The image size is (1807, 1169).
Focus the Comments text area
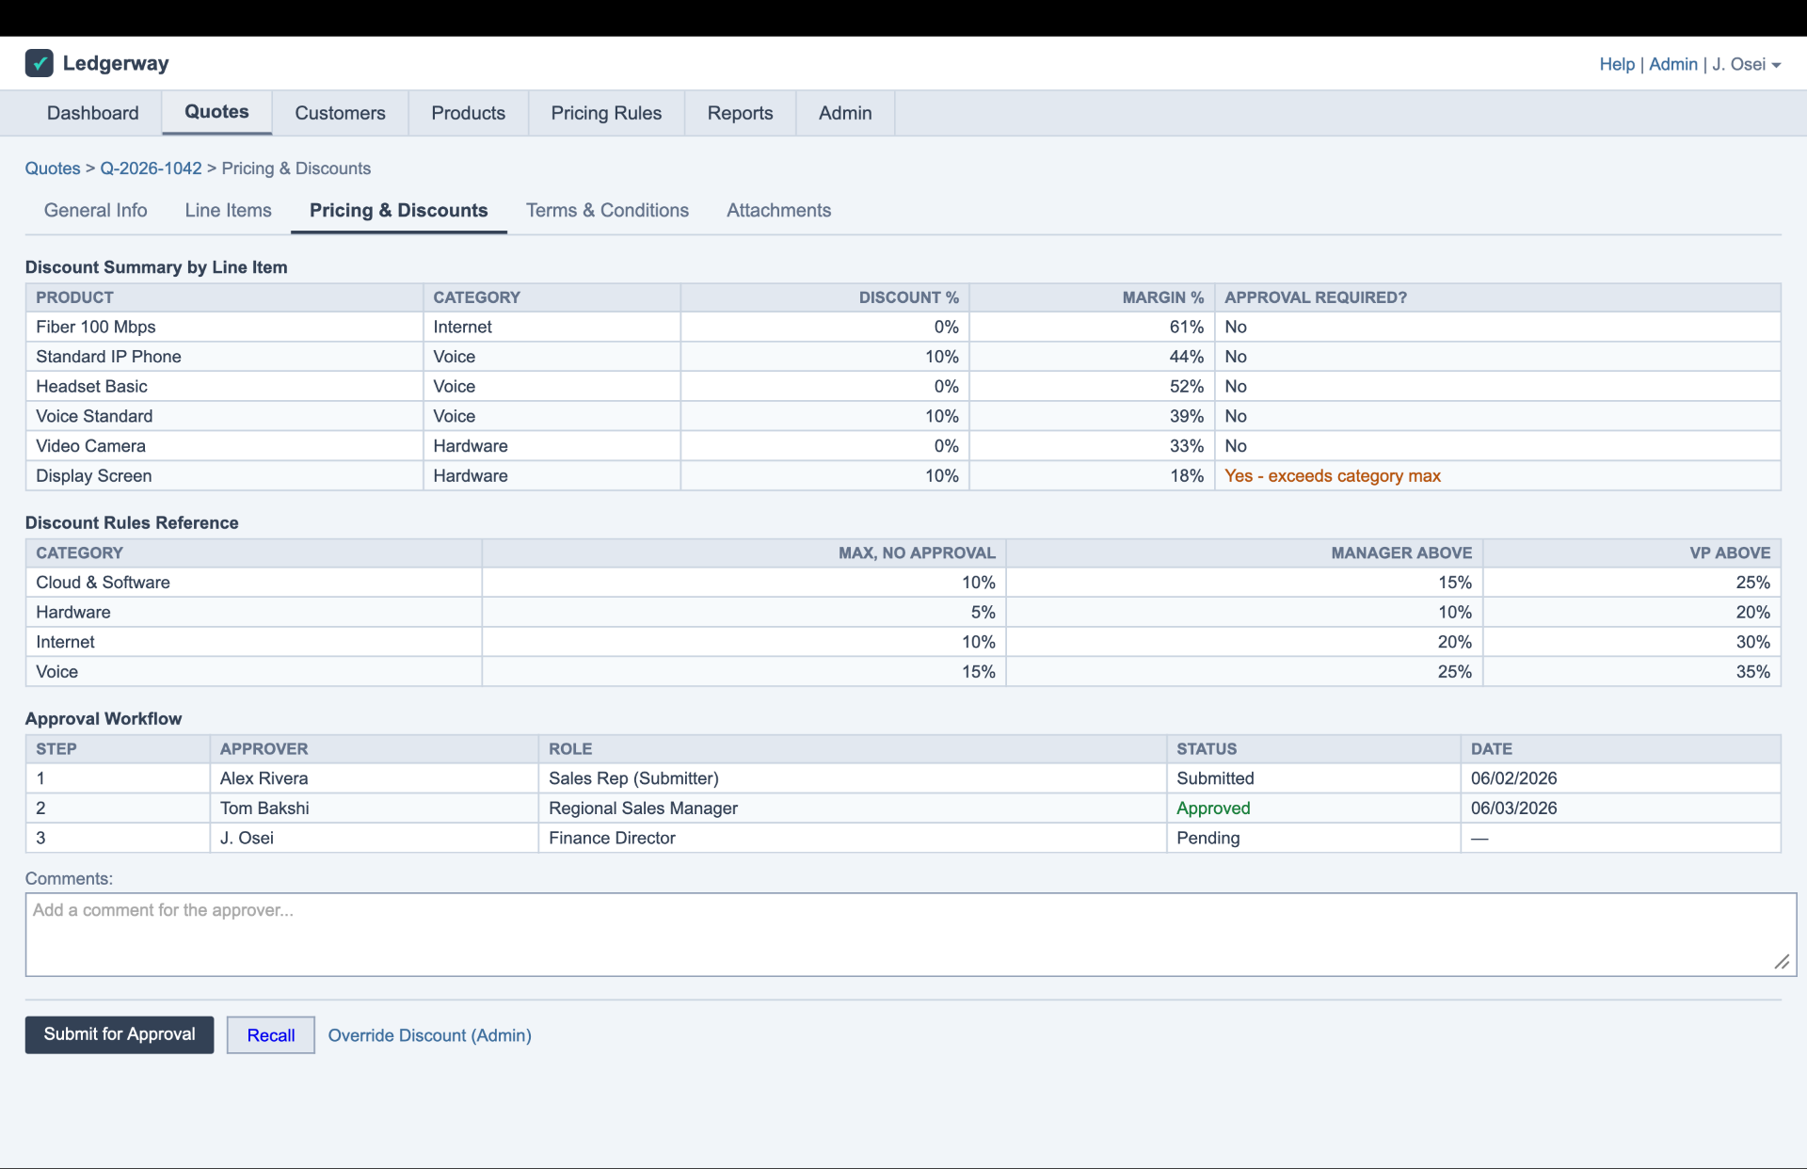point(910,935)
